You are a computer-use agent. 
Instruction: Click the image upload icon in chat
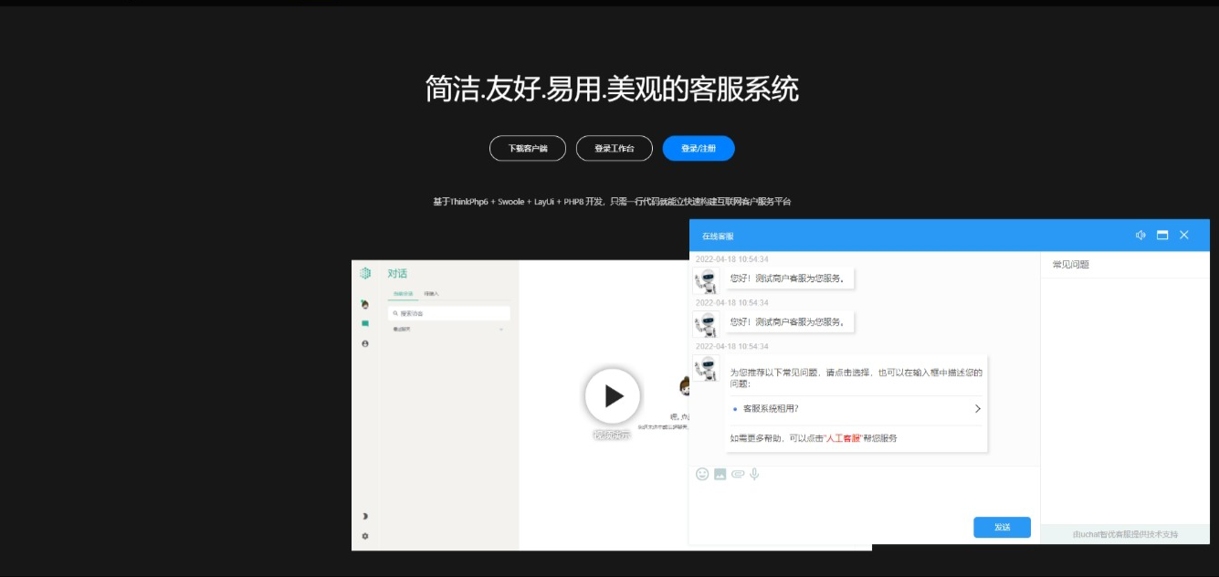pyautogui.click(x=720, y=474)
